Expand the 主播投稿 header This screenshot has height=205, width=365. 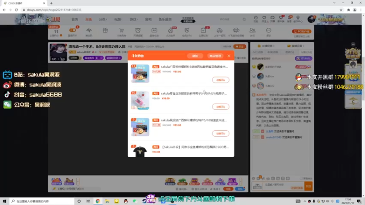click(266, 46)
